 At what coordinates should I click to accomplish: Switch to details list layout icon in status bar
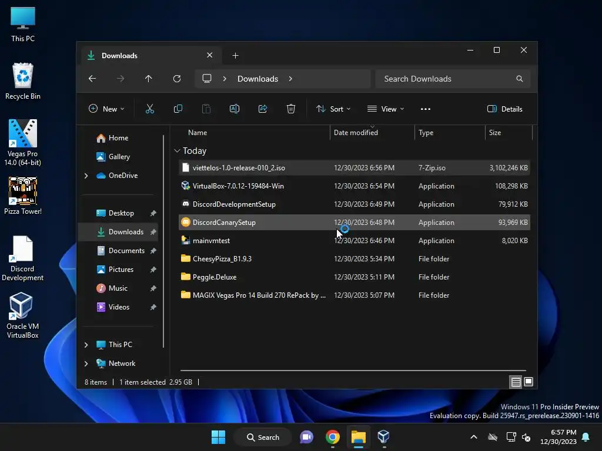coord(516,382)
